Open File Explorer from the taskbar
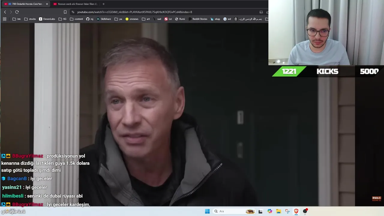Viewport: 384px width, 216px height. pyautogui.click(x=278, y=211)
